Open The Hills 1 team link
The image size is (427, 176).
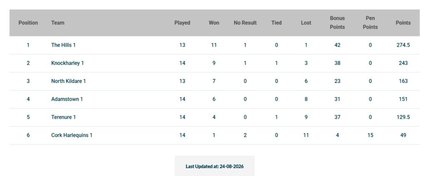click(63, 45)
